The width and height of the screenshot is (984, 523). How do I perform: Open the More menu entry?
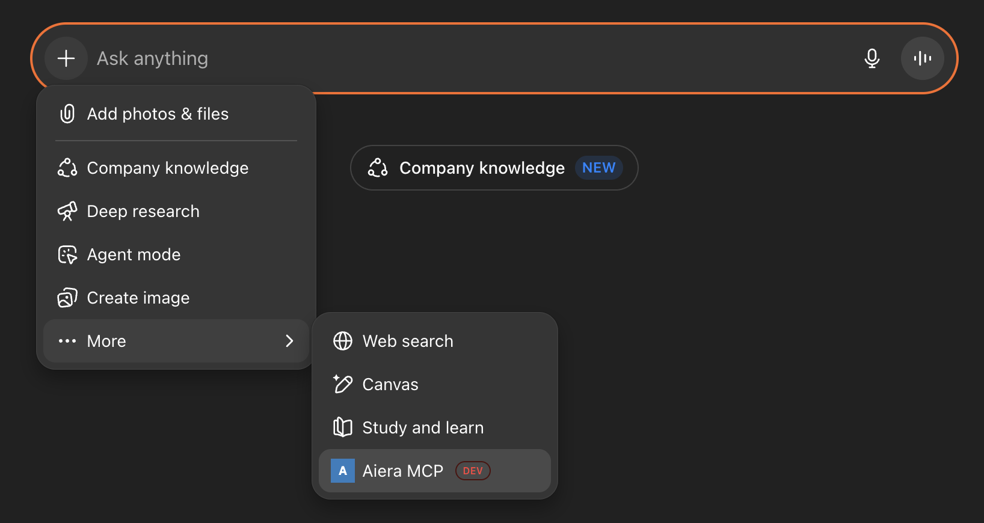(107, 341)
